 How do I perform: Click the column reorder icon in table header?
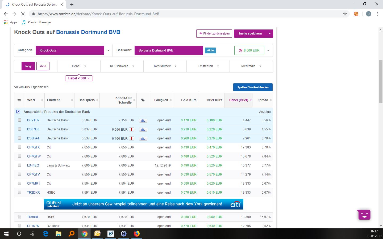coord(19,100)
